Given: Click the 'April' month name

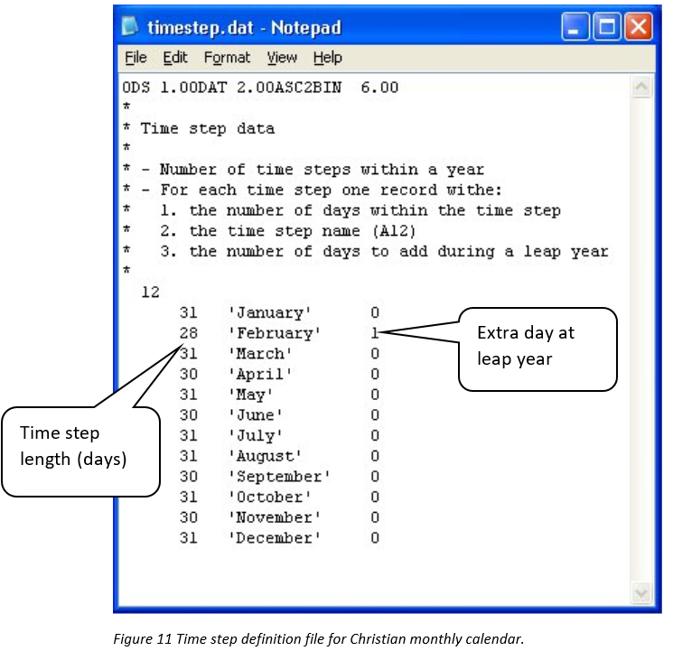Looking at the screenshot, I should coord(260,374).
